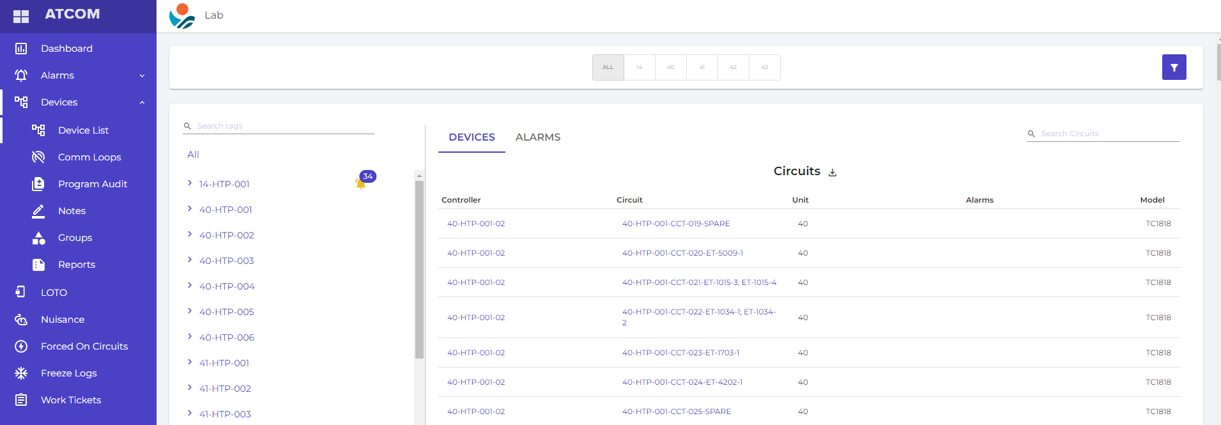Select the ALL unit filter toggle

click(x=608, y=67)
